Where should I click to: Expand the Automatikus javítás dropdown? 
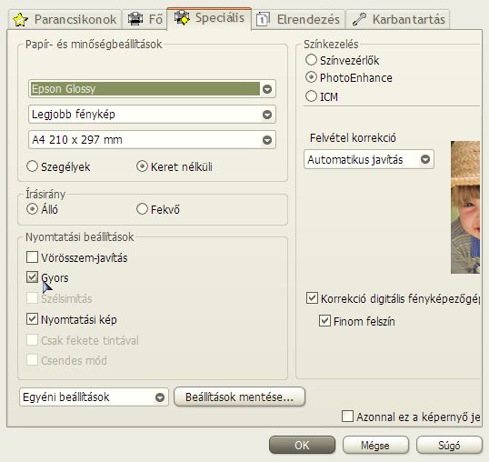click(369, 160)
